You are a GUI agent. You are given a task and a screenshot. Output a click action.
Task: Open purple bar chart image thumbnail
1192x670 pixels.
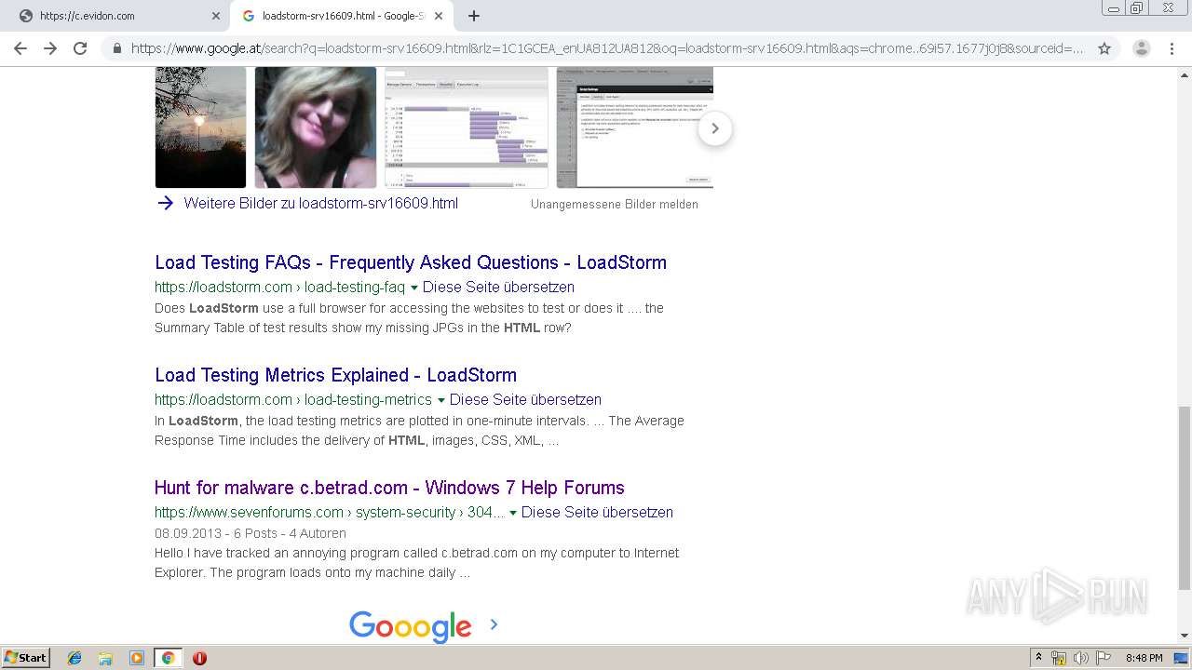pyautogui.click(x=467, y=127)
